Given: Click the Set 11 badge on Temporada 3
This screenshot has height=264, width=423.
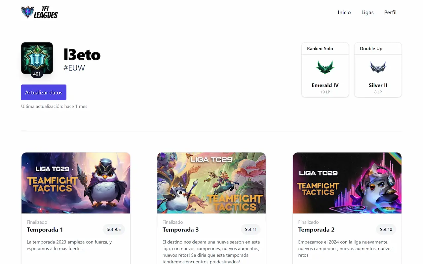Looking at the screenshot, I should (x=250, y=229).
